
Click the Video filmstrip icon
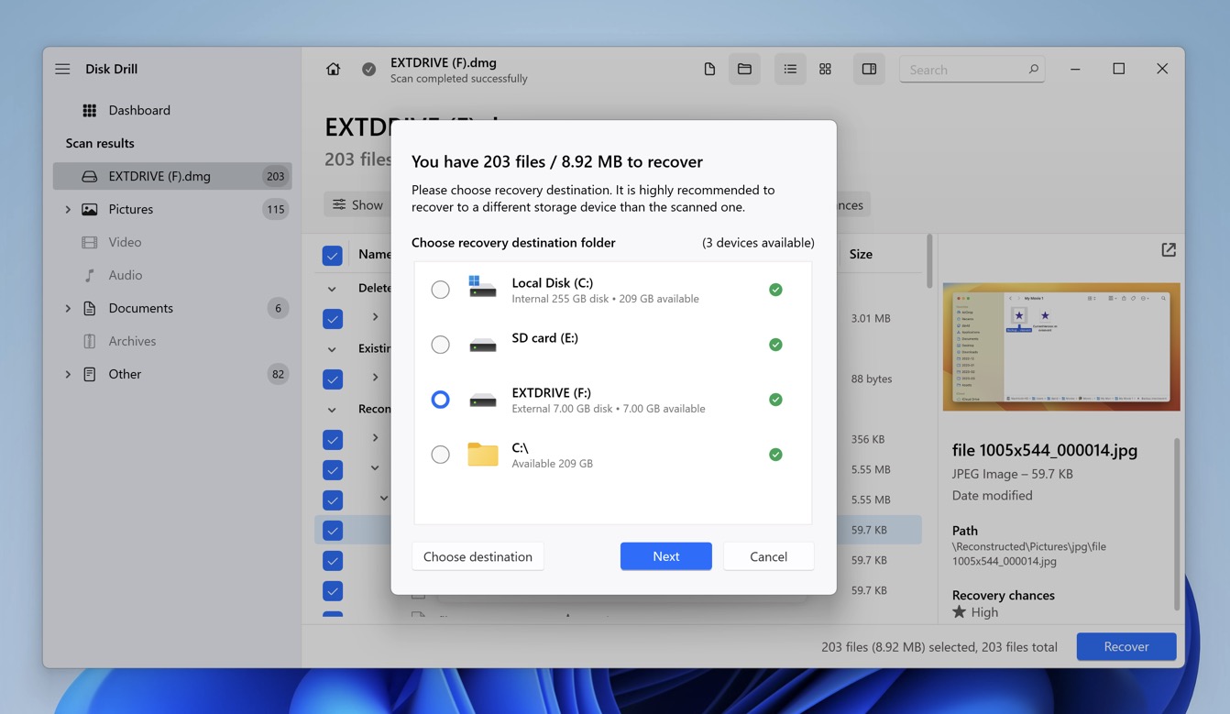[89, 242]
